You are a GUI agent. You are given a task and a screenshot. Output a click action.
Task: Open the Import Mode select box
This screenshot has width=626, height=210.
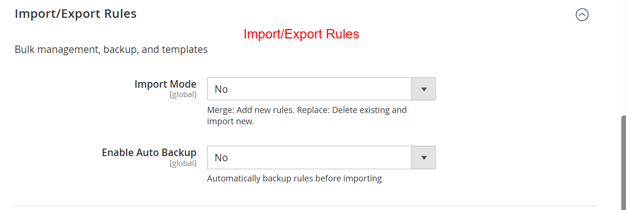coord(309,89)
